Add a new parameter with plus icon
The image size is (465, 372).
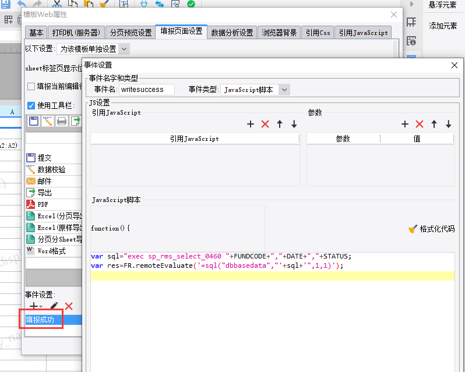[x=405, y=124]
